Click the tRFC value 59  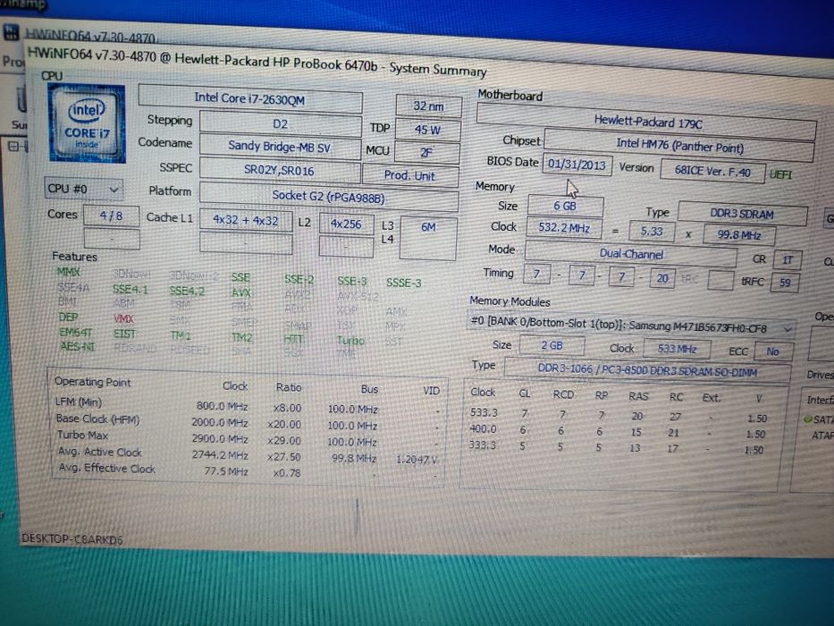click(x=785, y=282)
